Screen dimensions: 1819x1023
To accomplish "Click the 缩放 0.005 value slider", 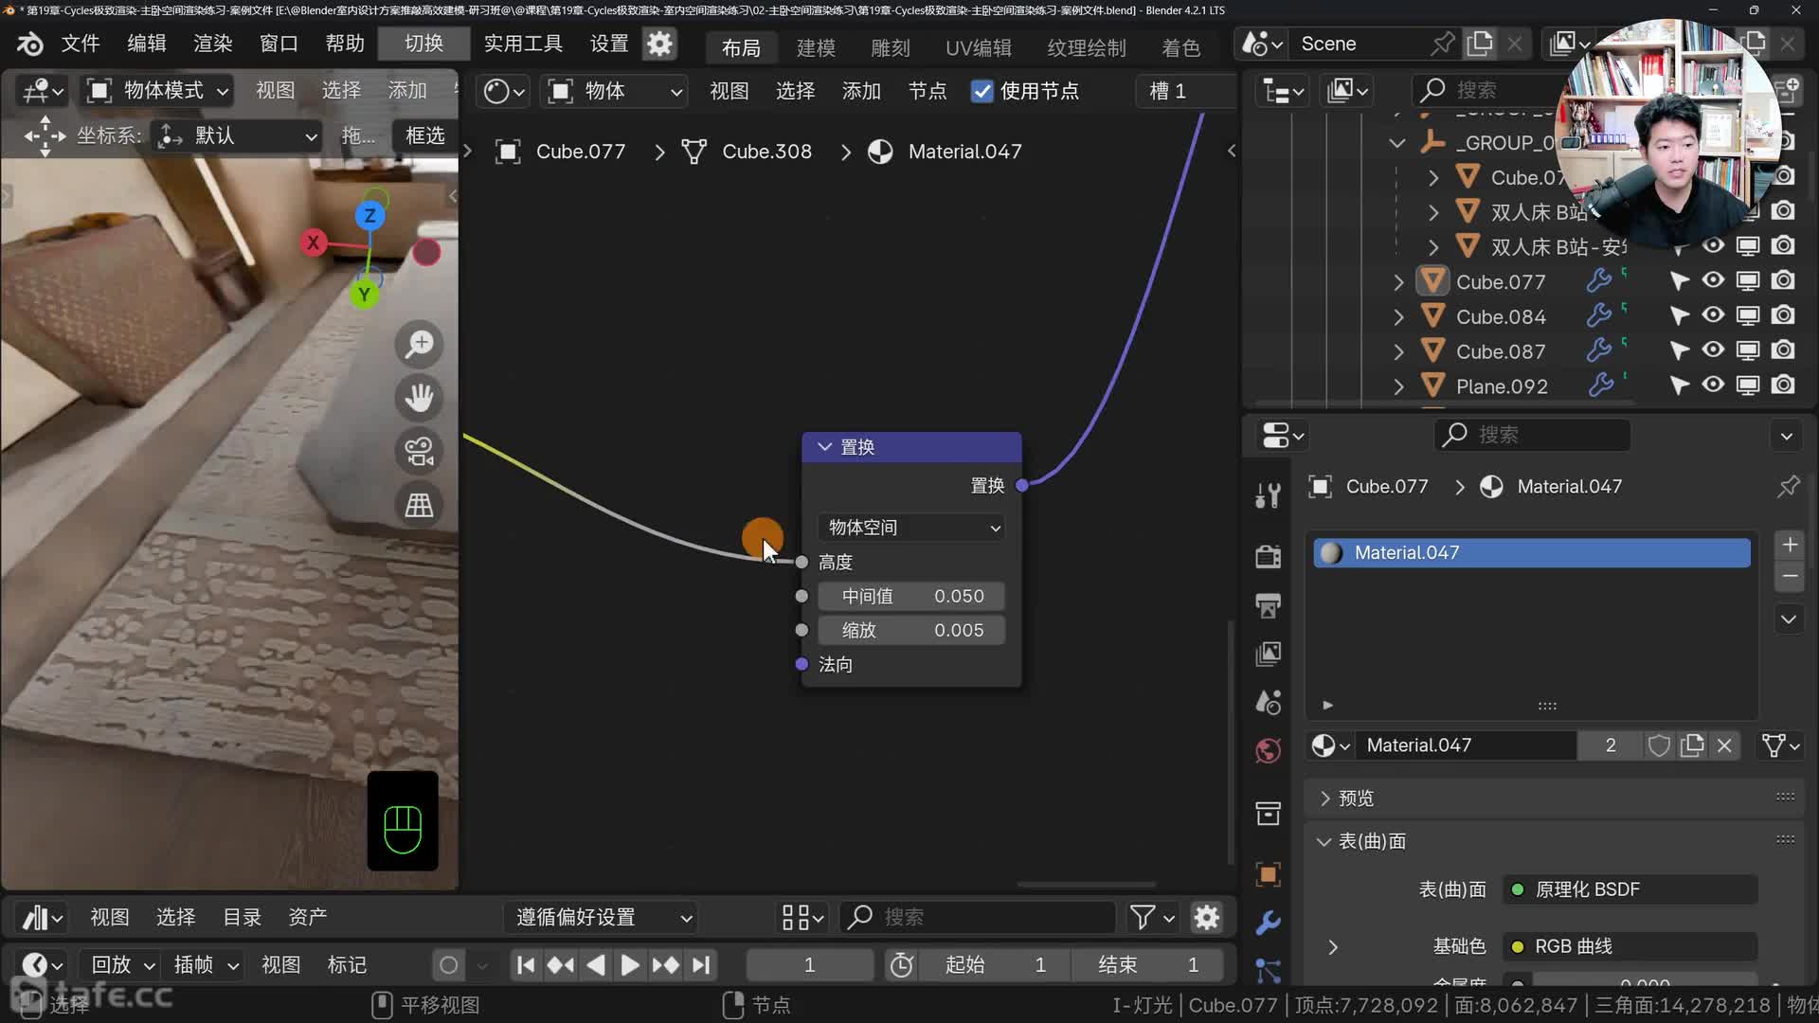I will coord(911,630).
